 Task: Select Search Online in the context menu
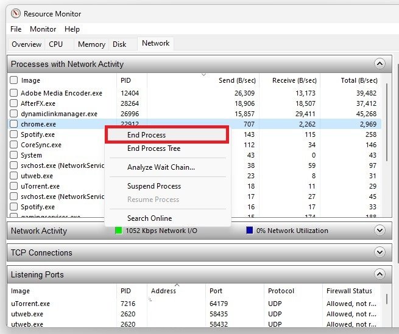point(167,218)
